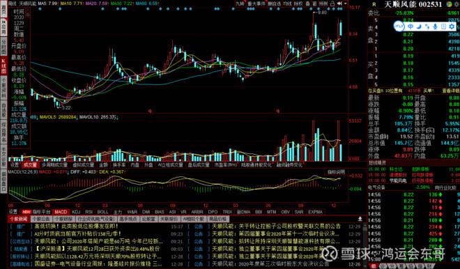Image resolution: width=460 pixels, height=269 pixels.
Task: Open 设置 settings beside the MACD indicator row
Action: (x=13, y=211)
